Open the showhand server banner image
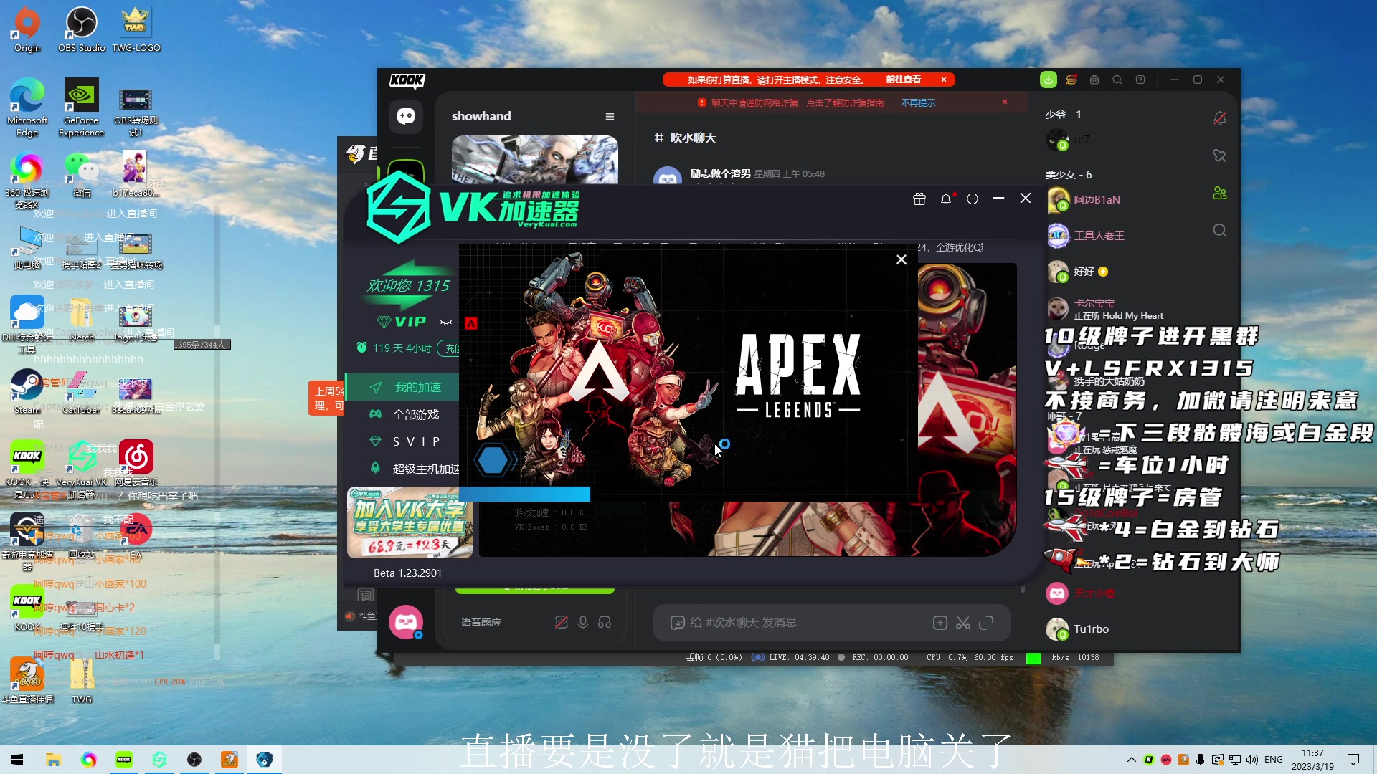1377x774 pixels. (535, 159)
